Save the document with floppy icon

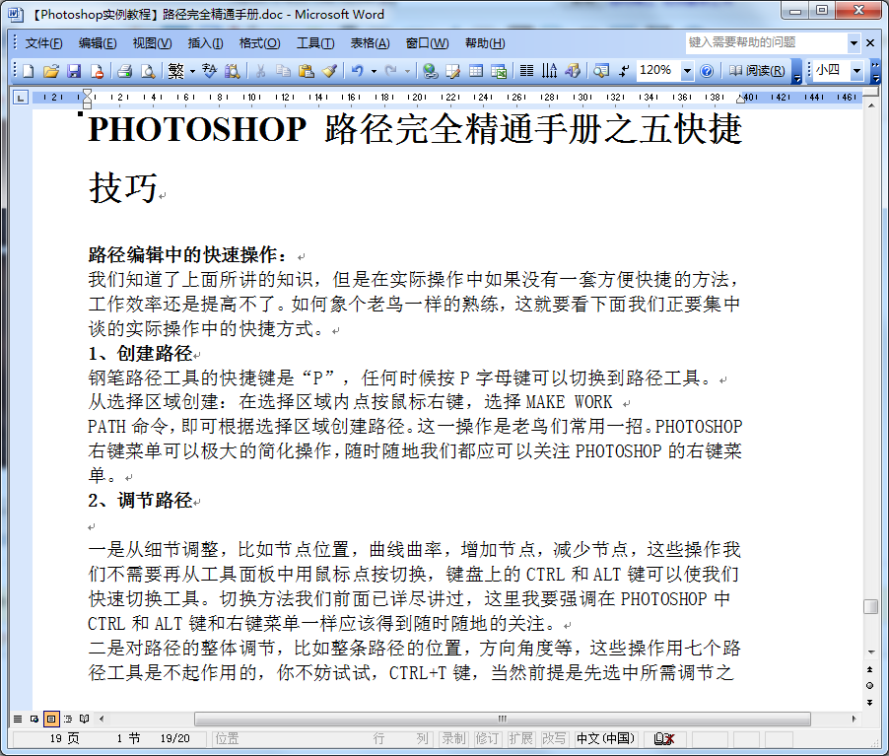pos(74,71)
